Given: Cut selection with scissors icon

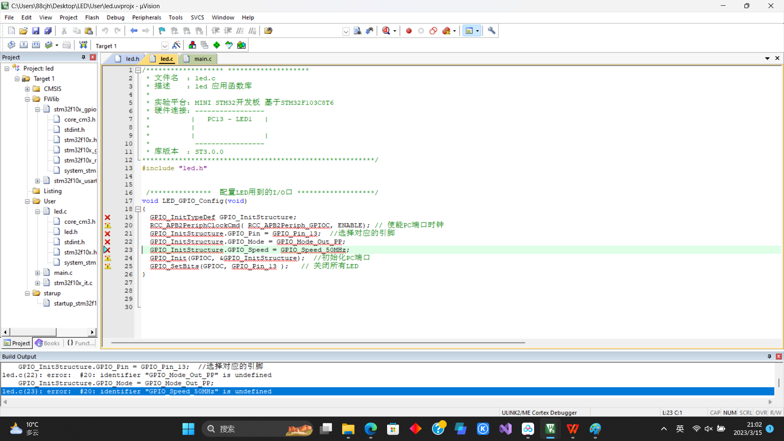Looking at the screenshot, I should tap(64, 31).
